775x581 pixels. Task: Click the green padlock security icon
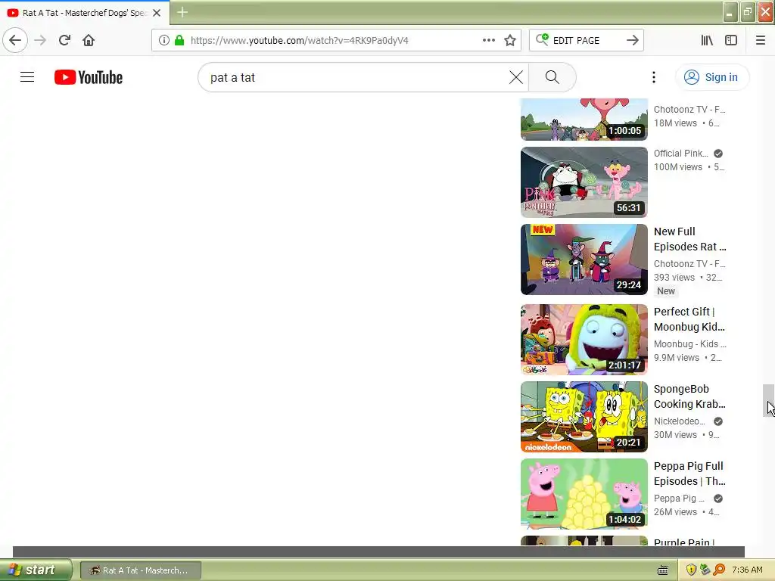click(179, 40)
